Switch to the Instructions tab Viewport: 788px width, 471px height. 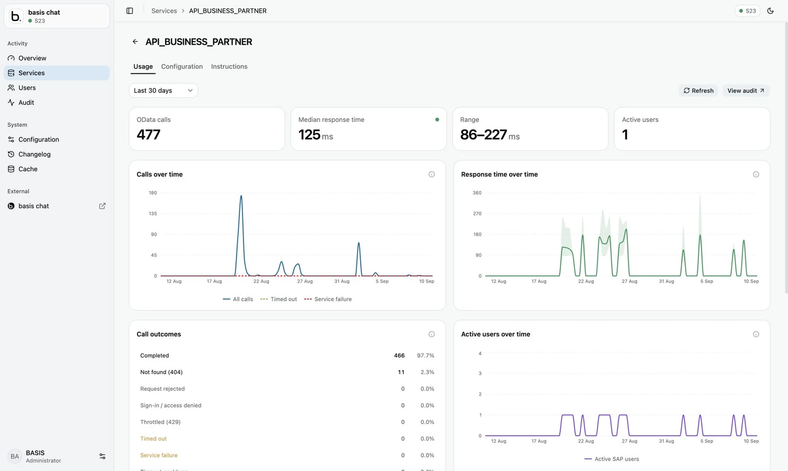pos(229,66)
